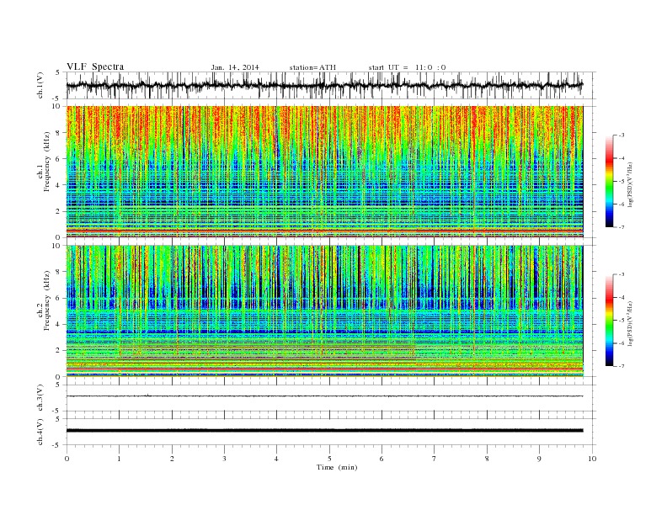
Task: Select the "start UT = 11:0 :0" text
Action: [407, 67]
